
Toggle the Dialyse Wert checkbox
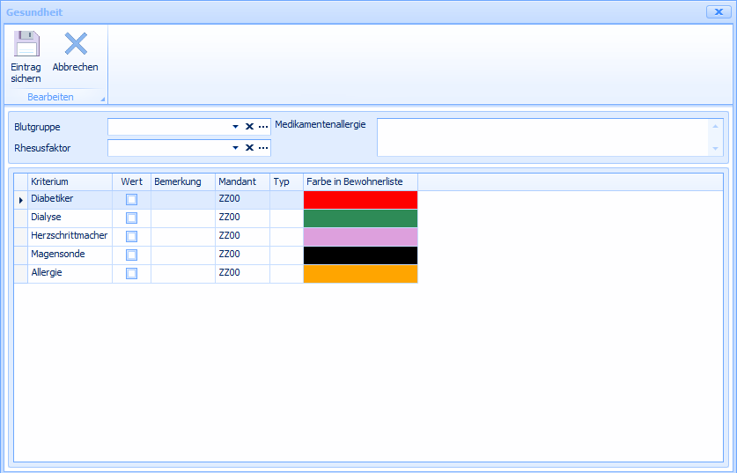131,218
